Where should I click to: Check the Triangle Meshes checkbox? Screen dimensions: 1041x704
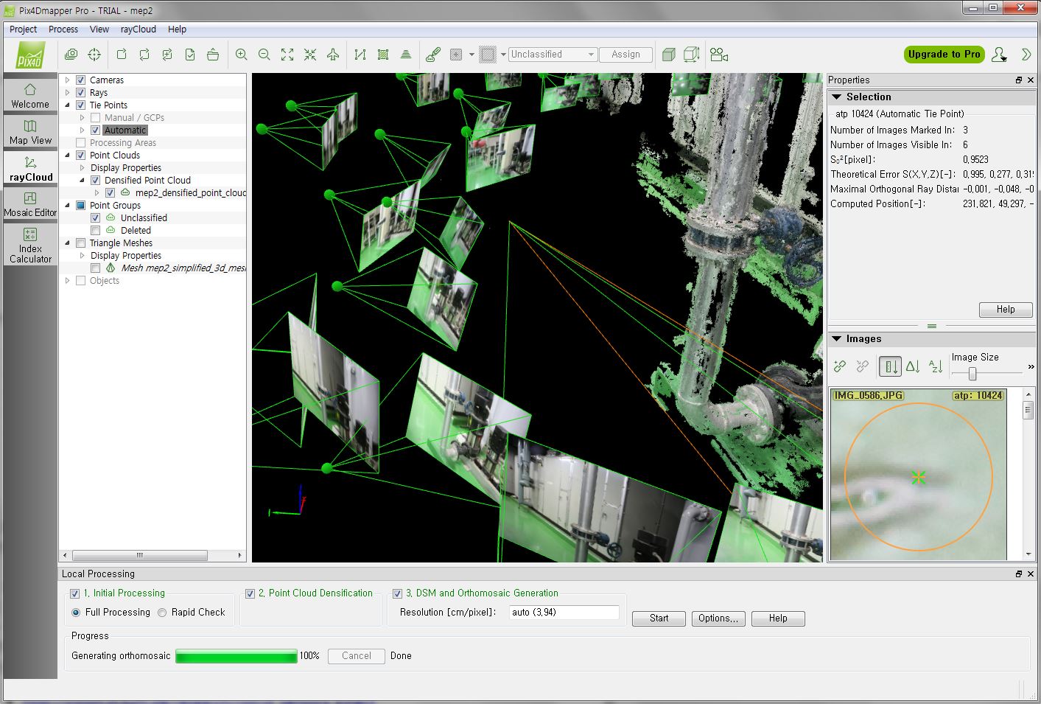pos(81,243)
